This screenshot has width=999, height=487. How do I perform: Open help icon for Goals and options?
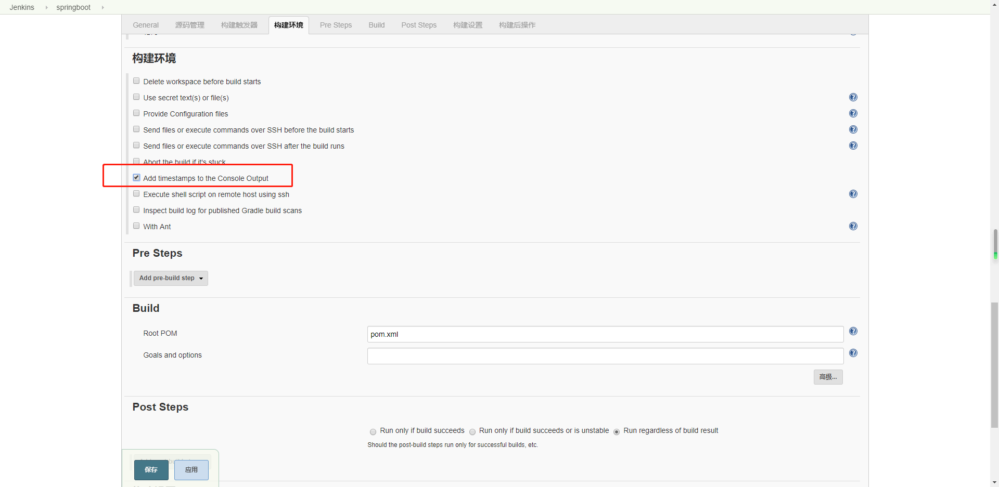tap(853, 353)
